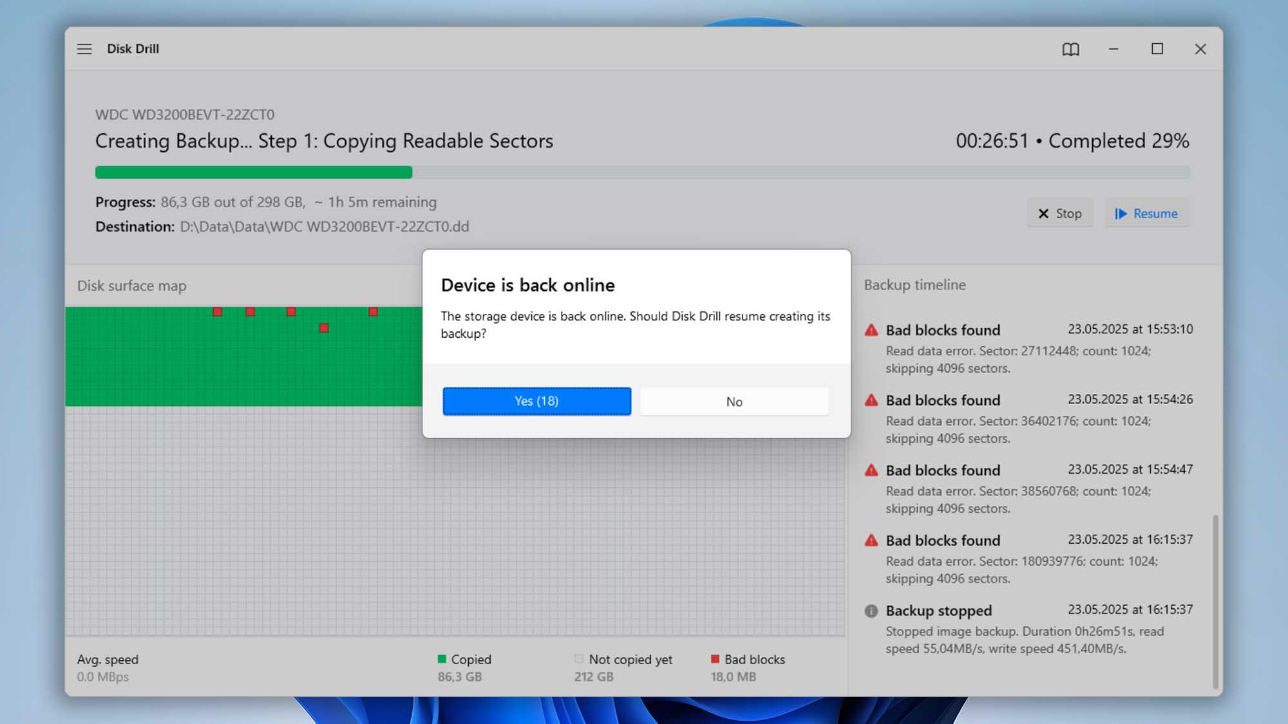This screenshot has width=1288, height=724.
Task: Click warning icon for 15:54:26 bad blocks entry
Action: click(871, 400)
